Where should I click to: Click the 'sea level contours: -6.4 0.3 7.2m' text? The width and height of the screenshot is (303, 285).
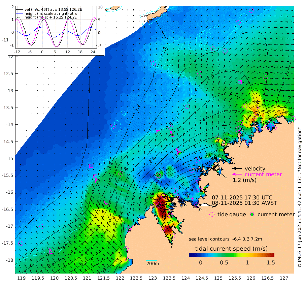225,239
